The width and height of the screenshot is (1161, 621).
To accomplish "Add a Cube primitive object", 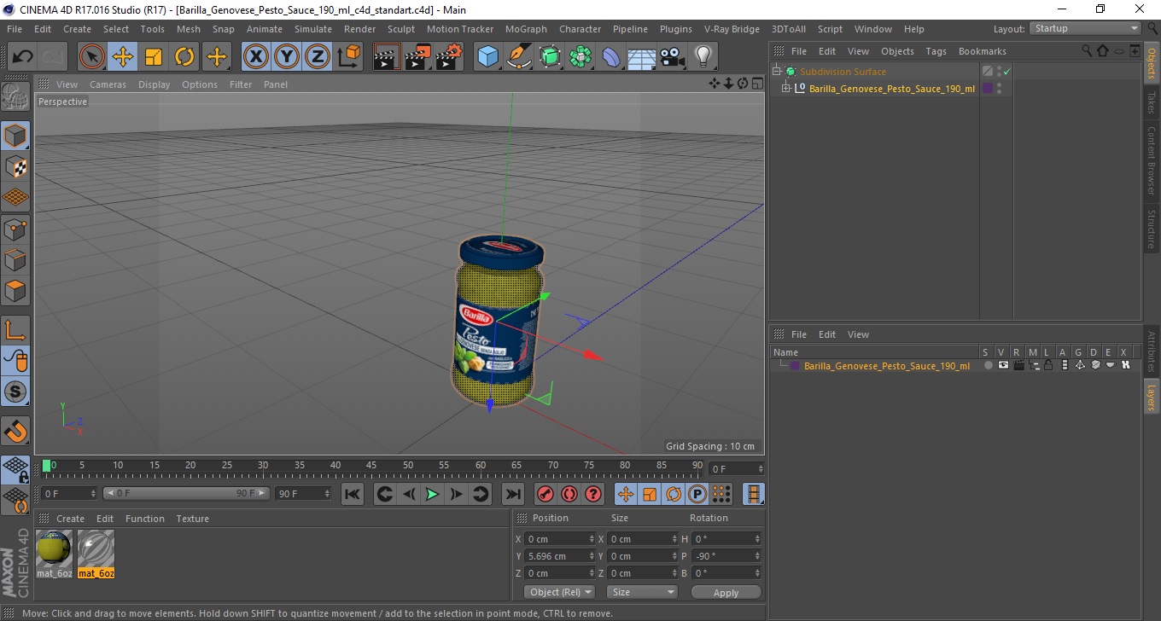I will click(487, 57).
